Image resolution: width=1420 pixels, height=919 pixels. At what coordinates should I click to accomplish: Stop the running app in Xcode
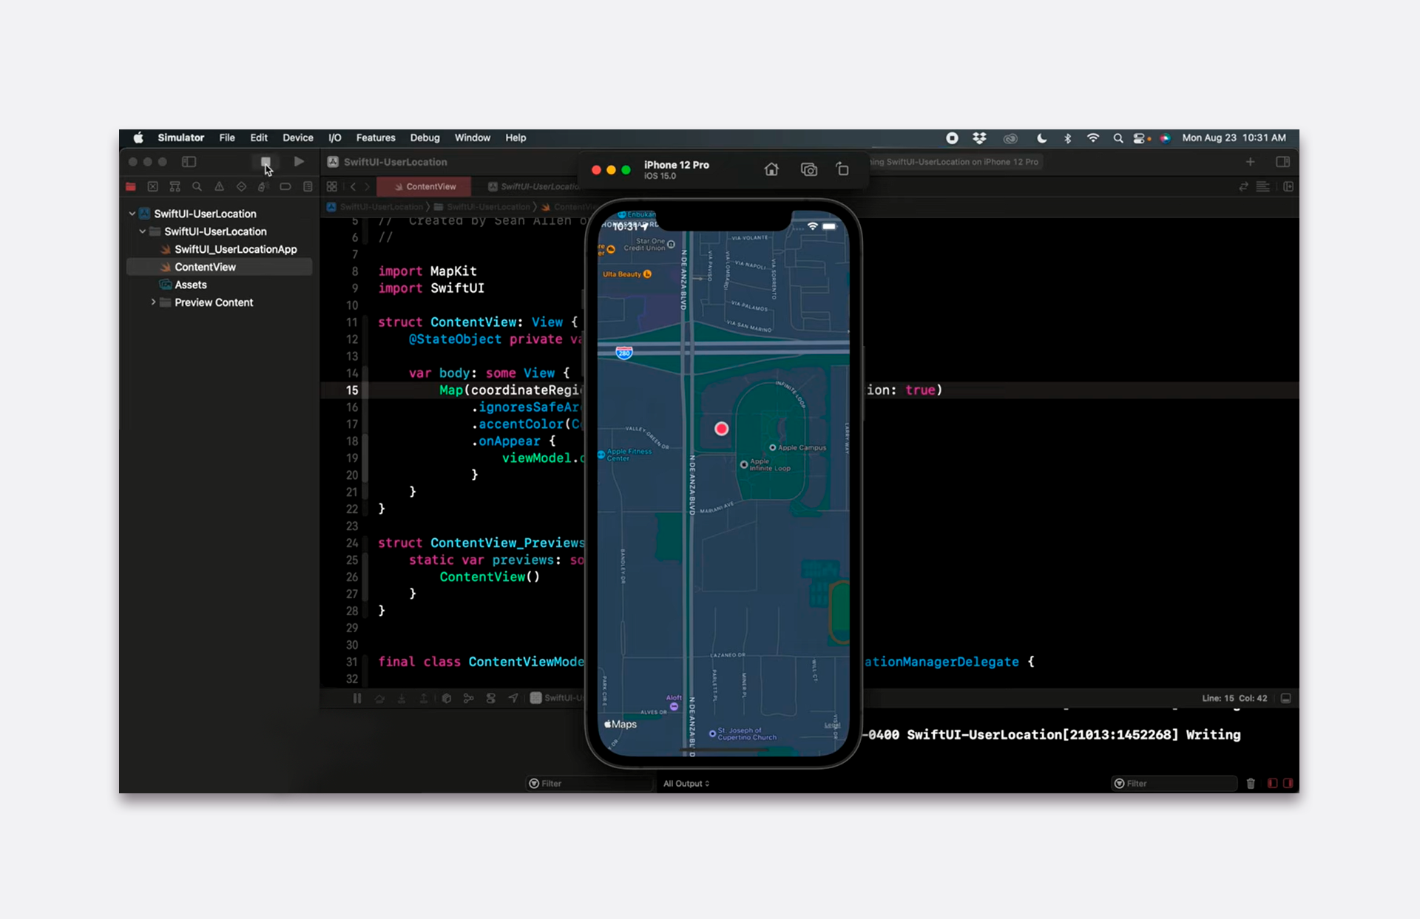coord(266,162)
